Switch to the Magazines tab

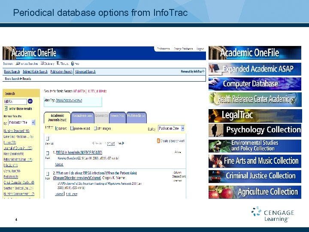[x=82, y=118]
